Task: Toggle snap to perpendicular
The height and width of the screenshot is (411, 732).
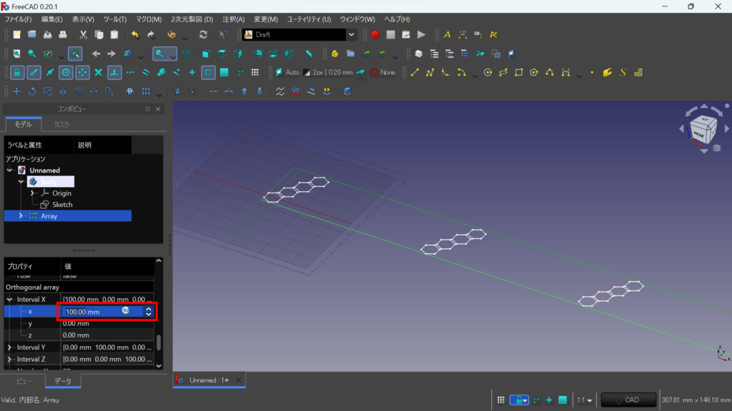Action: point(114,72)
